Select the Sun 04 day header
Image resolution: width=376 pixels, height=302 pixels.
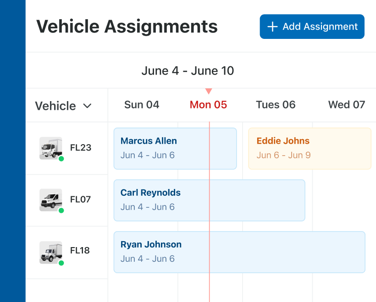click(142, 105)
